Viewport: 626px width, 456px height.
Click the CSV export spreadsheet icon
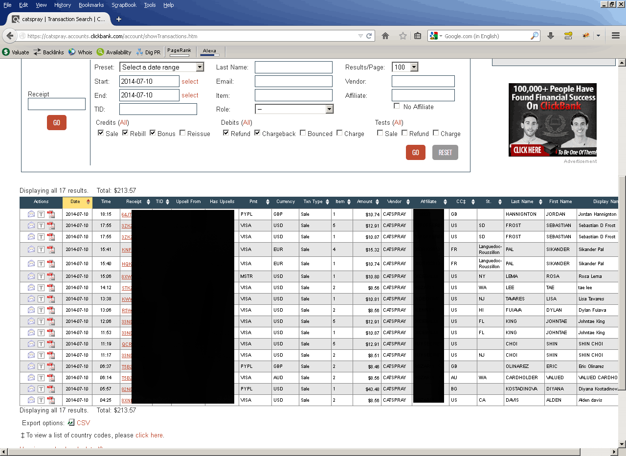point(71,422)
